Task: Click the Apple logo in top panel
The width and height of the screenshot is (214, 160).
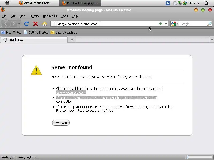Action: pos(7,3)
